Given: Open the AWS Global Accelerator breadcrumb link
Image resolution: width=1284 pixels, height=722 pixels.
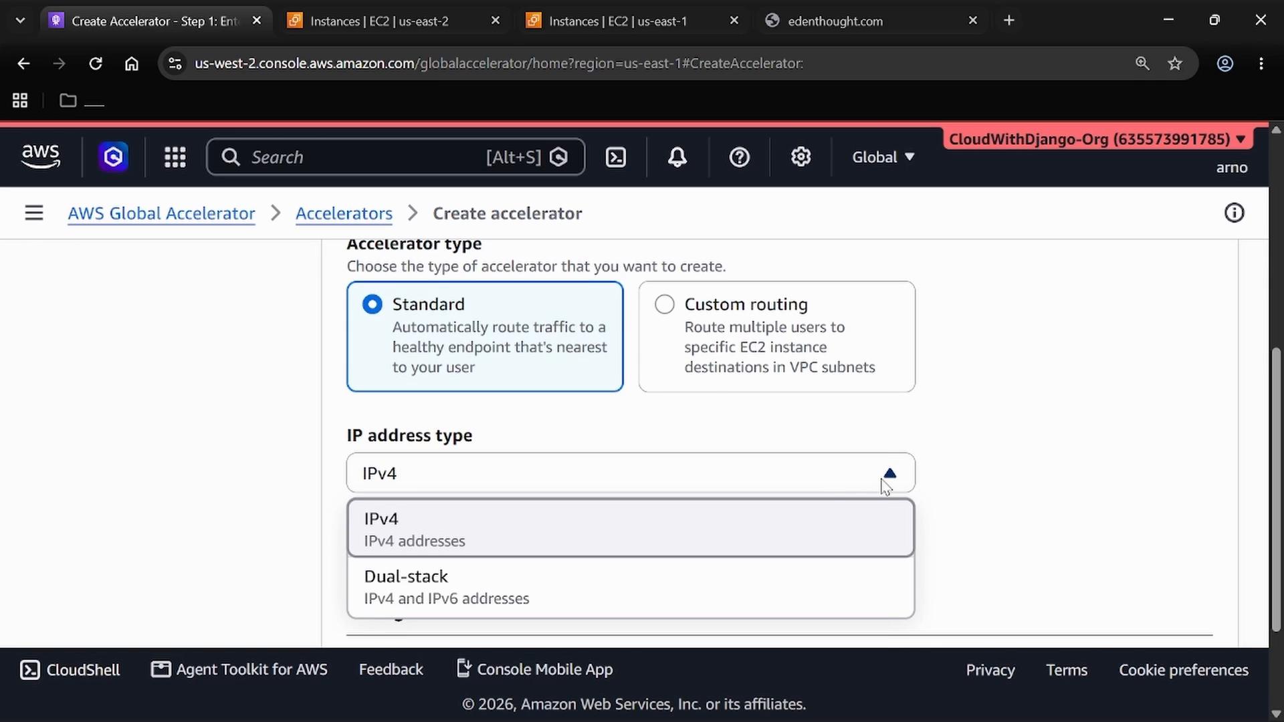Looking at the screenshot, I should (x=161, y=213).
